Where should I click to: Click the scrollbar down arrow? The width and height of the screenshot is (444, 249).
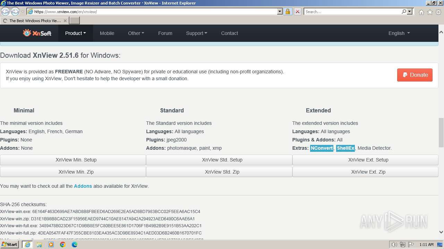point(441,232)
